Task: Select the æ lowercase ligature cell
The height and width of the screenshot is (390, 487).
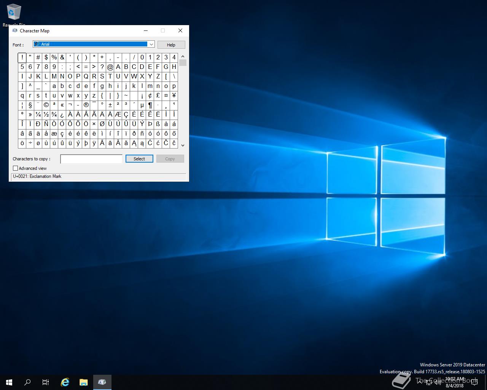Action: (54, 134)
